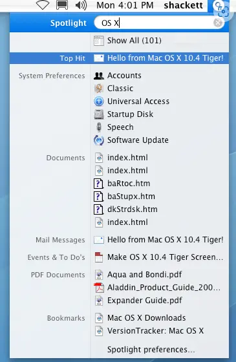Open Software Update preference

coord(138,140)
